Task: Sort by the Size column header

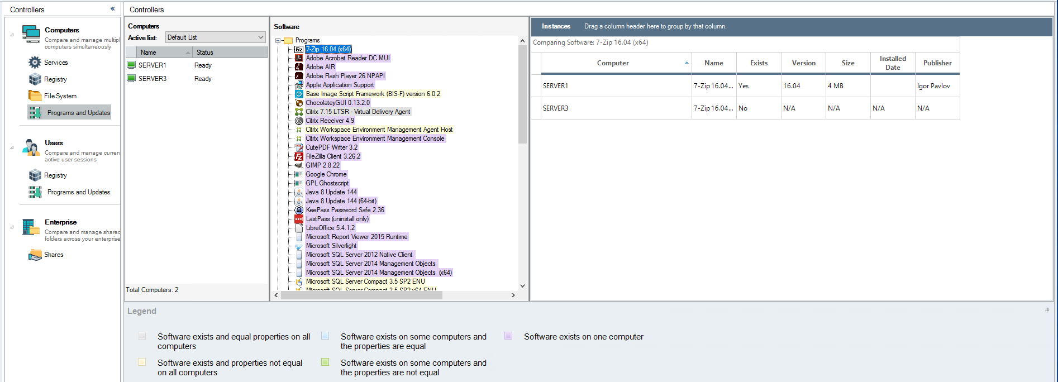Action: [x=848, y=63]
